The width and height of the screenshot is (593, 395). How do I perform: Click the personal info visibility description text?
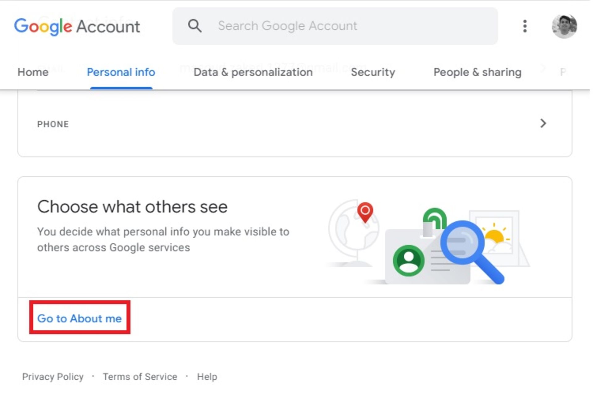click(163, 239)
